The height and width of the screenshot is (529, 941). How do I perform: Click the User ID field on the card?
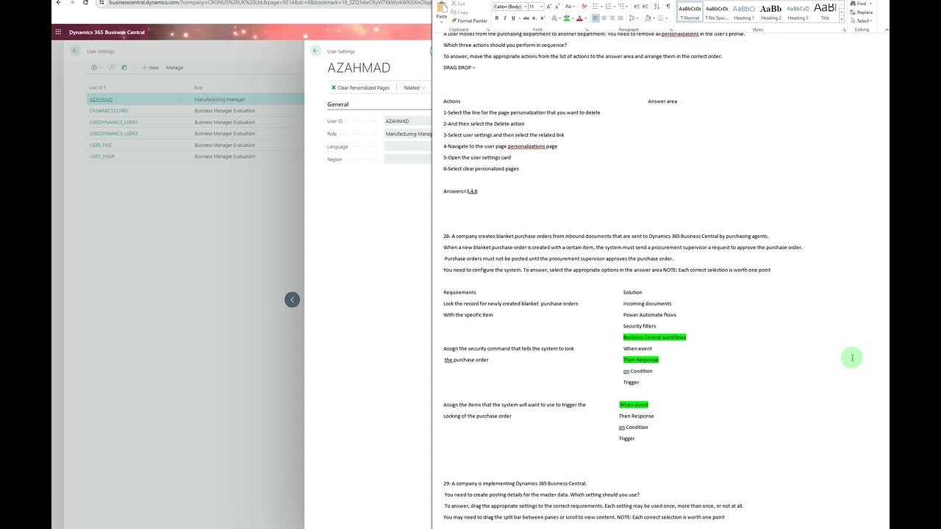(x=408, y=121)
